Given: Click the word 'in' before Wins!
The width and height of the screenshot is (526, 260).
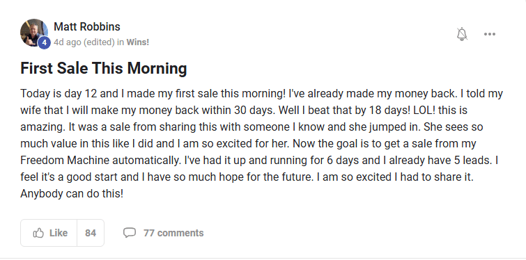Looking at the screenshot, I should (x=121, y=42).
